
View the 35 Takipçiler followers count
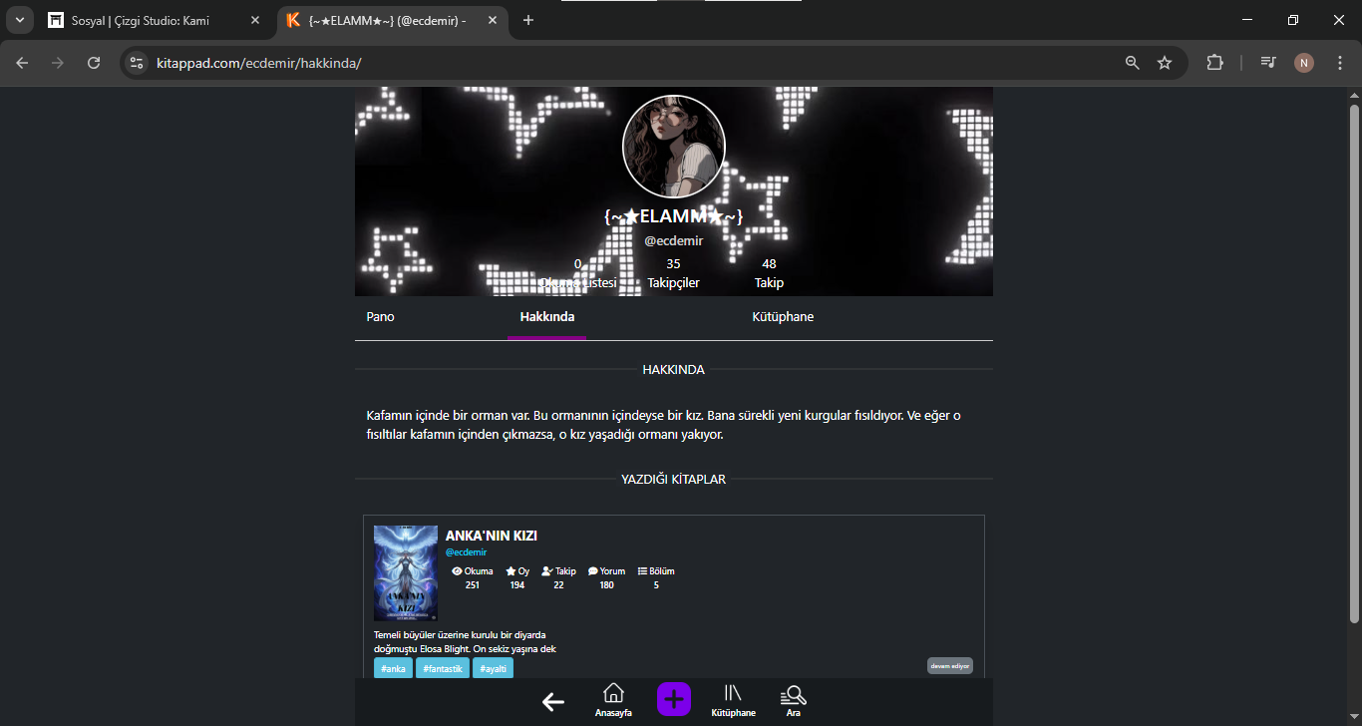674,273
